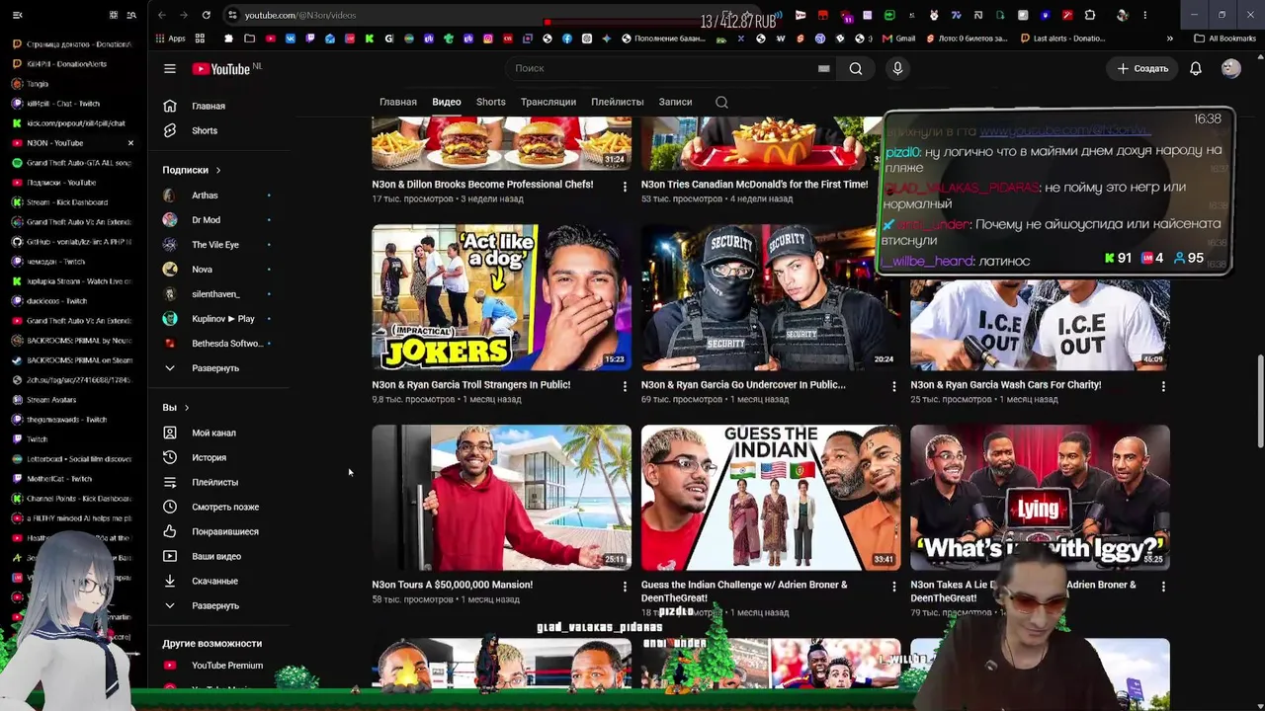Screen dimensions: 1265x711
Task: Close the N3ON - YouTube tab
Action: pos(130,143)
